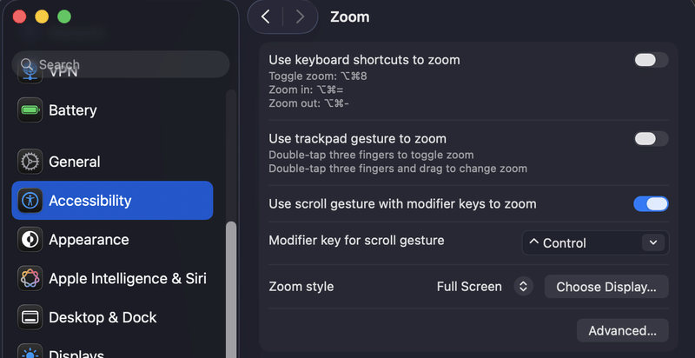Screen dimensions: 695x358
Task: Click the Accessibility icon in sidebar
Action: click(x=30, y=201)
